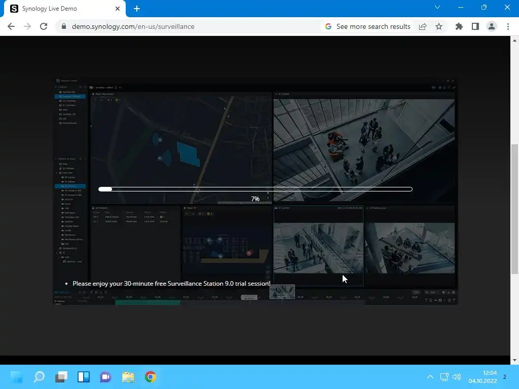Open the Widgets panel
The height and width of the screenshot is (389, 519).
coord(84,377)
